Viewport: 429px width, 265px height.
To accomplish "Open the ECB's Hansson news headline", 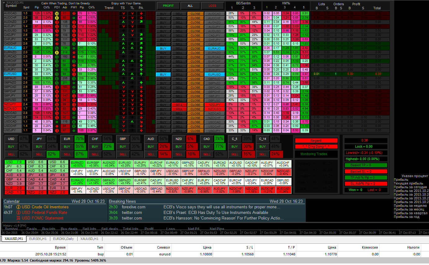I will coord(224,218).
